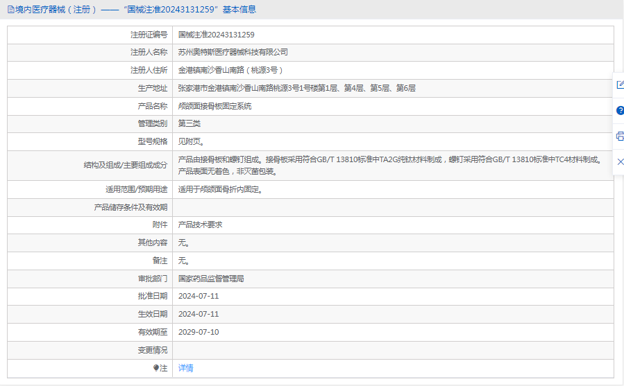Click the 注册人名称 label
Image resolution: width=624 pixels, height=386 pixels.
pyautogui.click(x=149, y=52)
